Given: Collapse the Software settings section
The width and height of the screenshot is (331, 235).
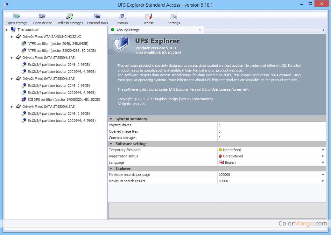Looking at the screenshot, I should [x=111, y=144].
